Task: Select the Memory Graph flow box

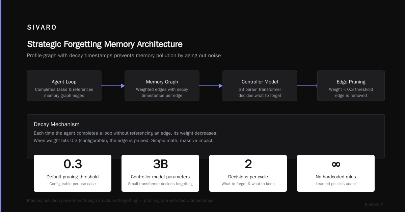Action: pos(162,86)
